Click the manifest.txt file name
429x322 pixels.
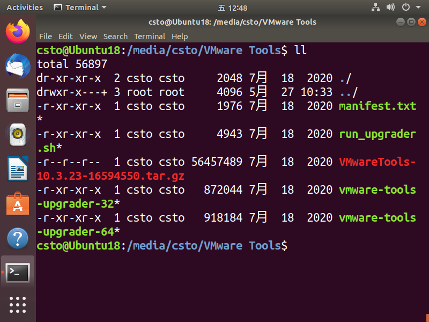(378, 106)
